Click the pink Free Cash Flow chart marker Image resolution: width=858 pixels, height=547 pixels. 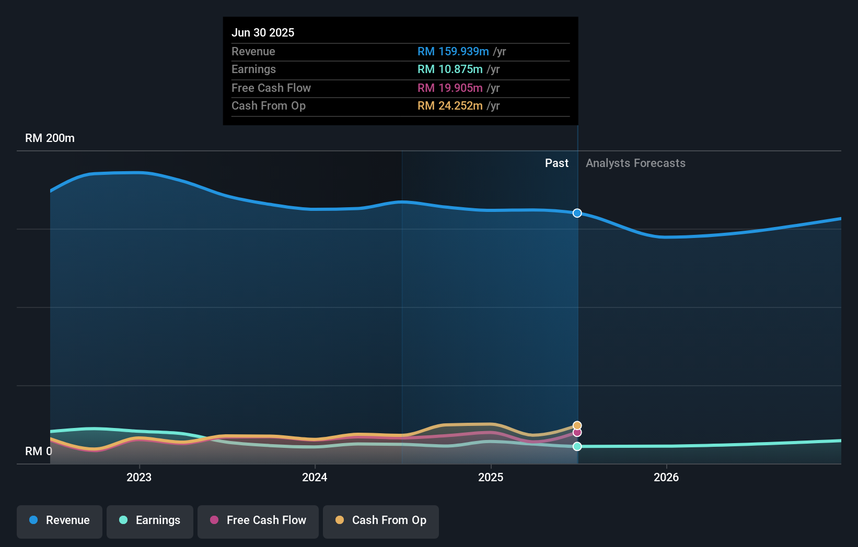[577, 433]
